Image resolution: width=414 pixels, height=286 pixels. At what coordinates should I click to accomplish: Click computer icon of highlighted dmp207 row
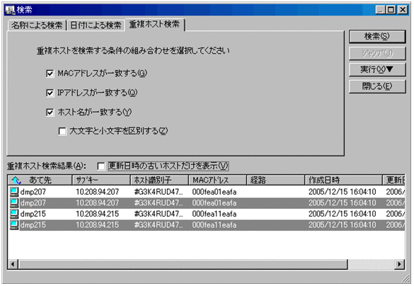(14, 202)
